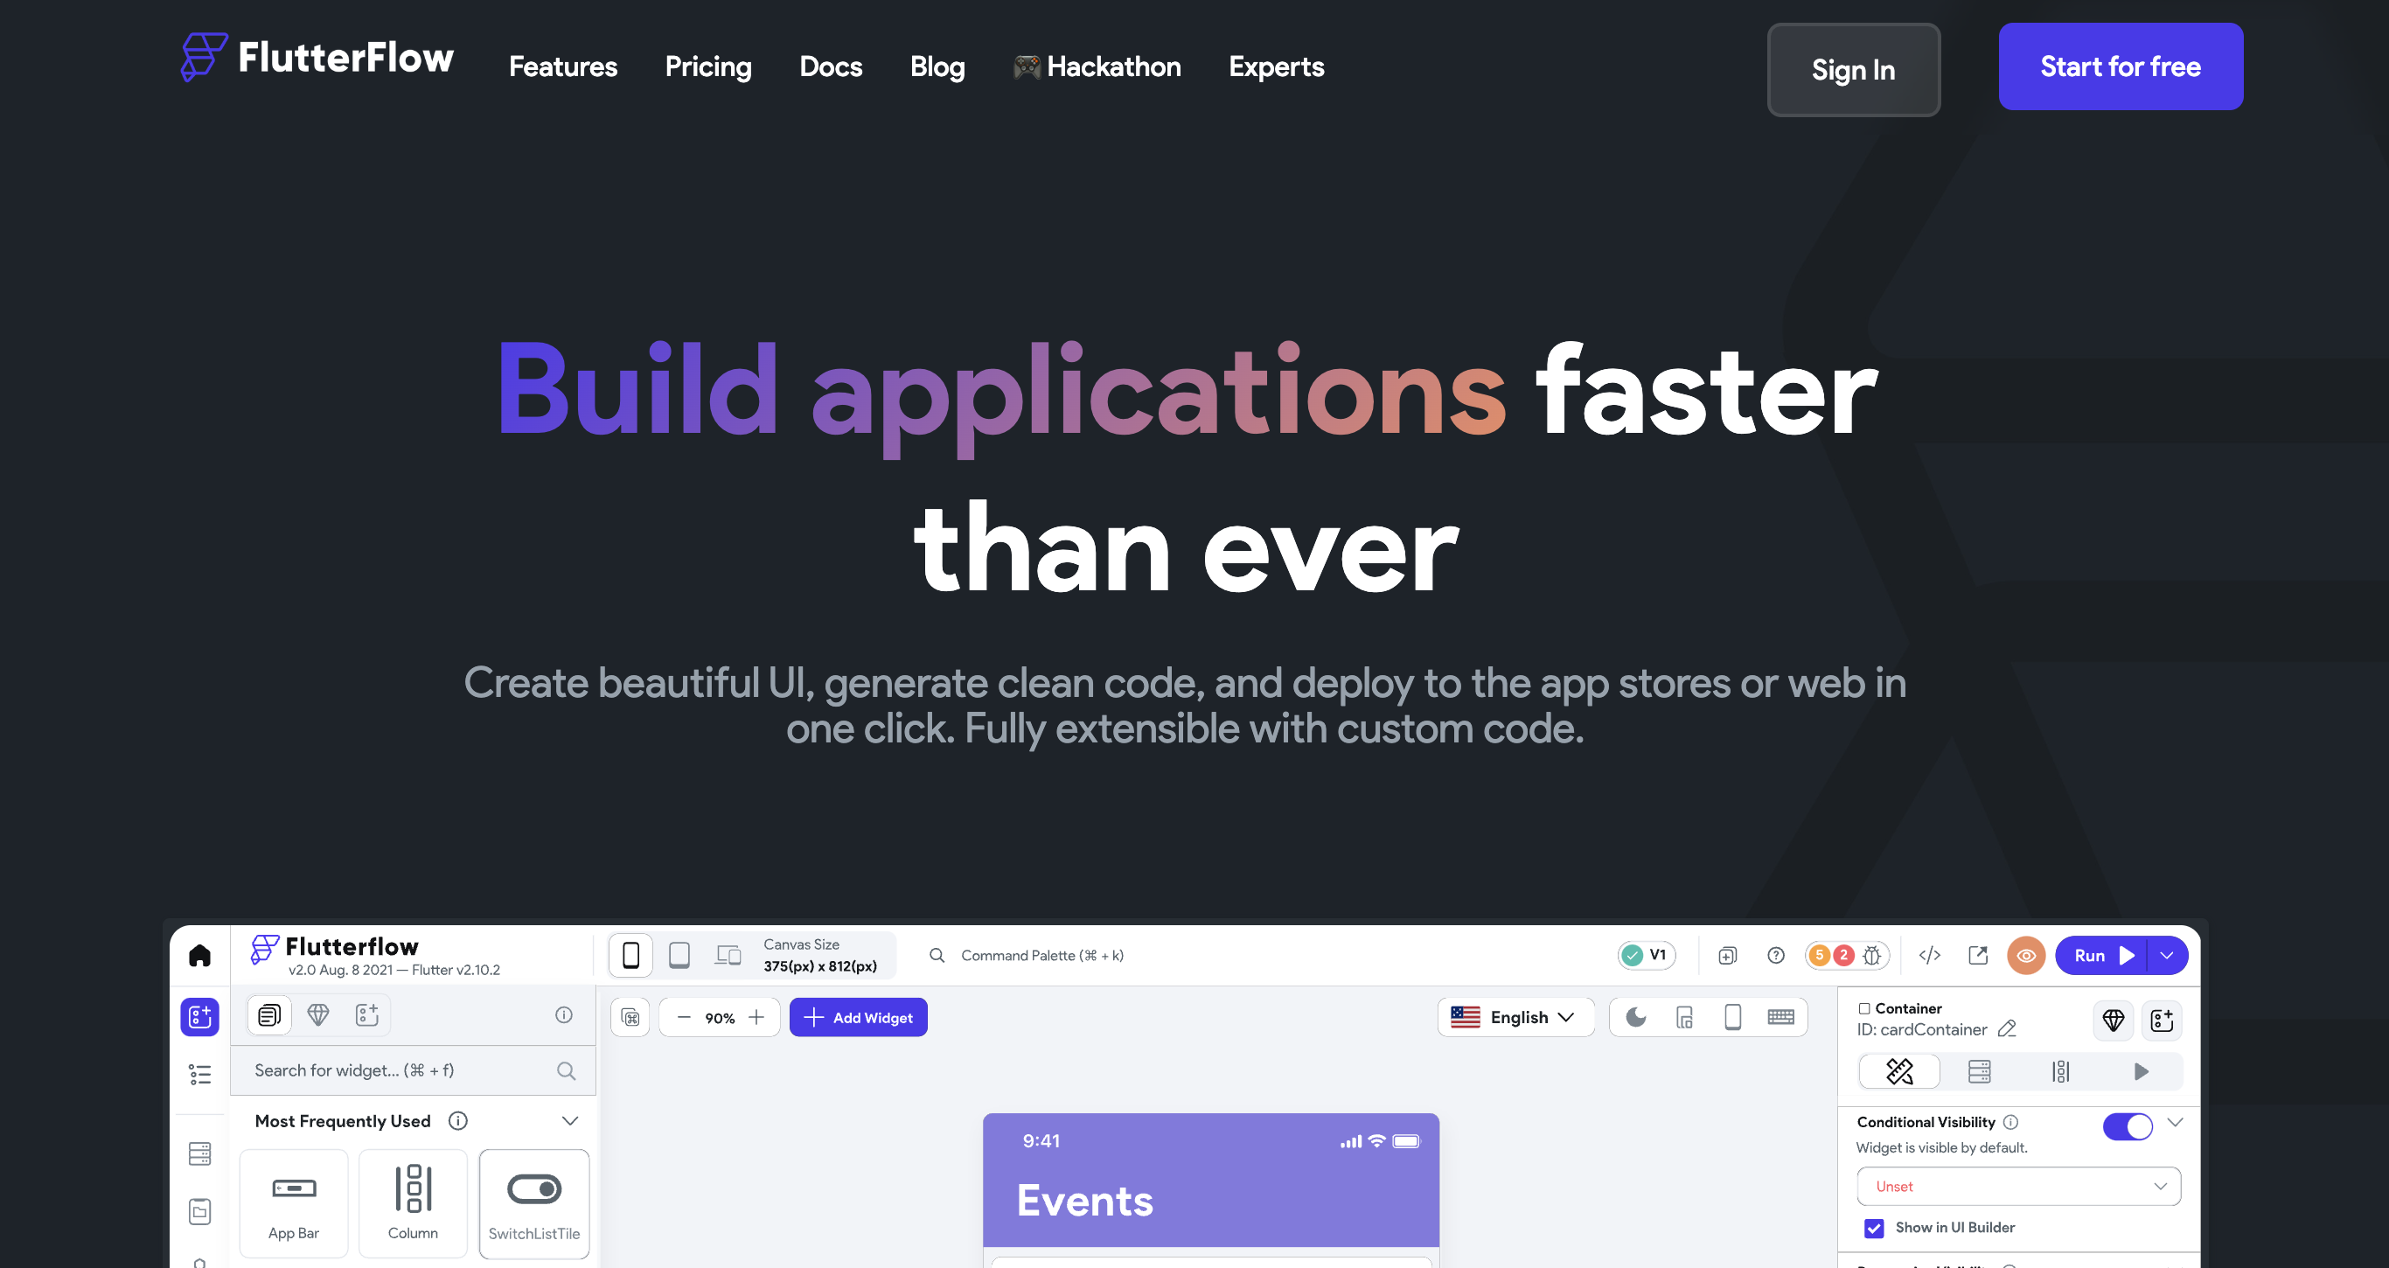Select the tablet canvas size icon
The width and height of the screenshot is (2389, 1268).
click(x=679, y=954)
